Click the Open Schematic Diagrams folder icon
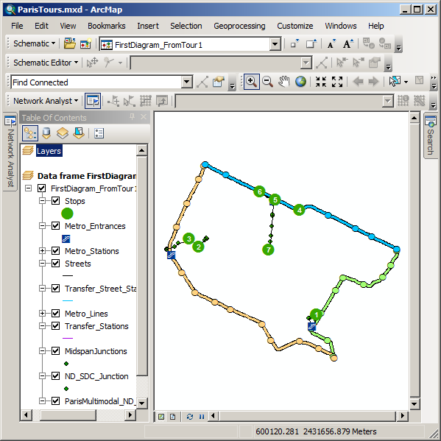Image resolution: width=441 pixels, height=441 pixels. 69,44
